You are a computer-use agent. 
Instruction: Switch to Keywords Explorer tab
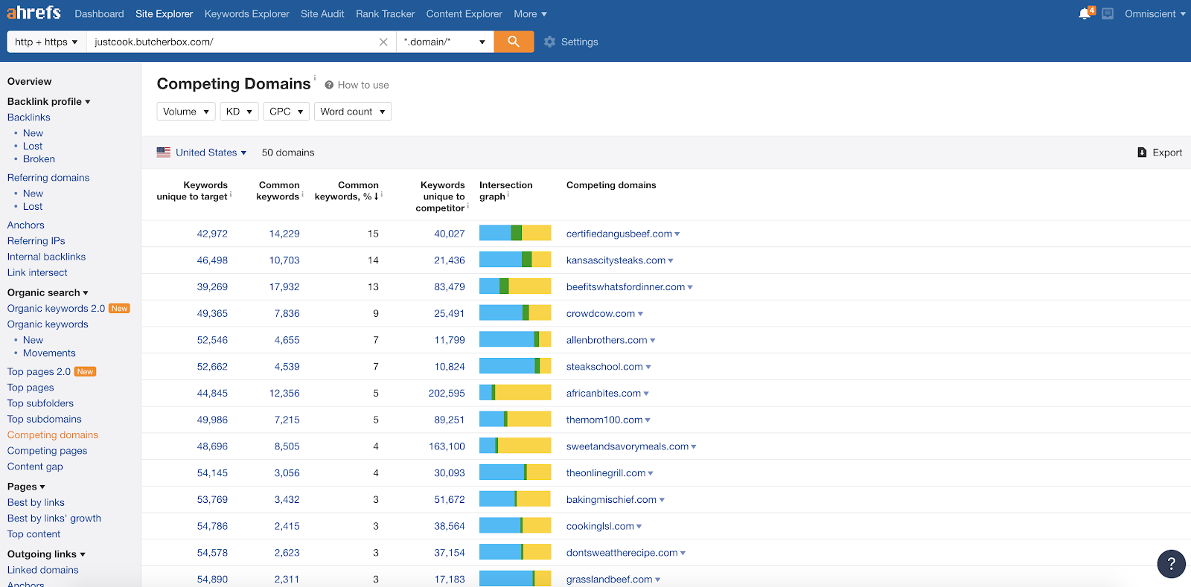pos(246,14)
